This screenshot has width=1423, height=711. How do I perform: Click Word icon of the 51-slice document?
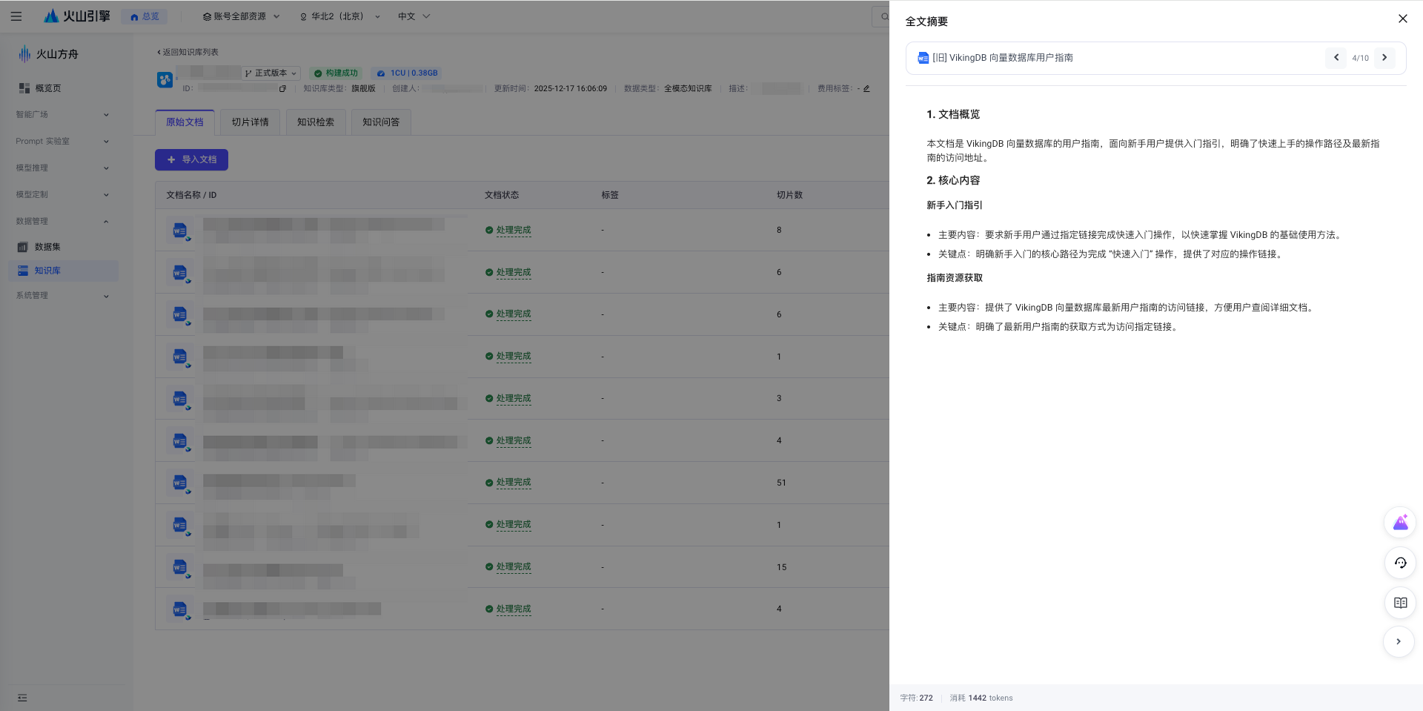click(x=180, y=483)
